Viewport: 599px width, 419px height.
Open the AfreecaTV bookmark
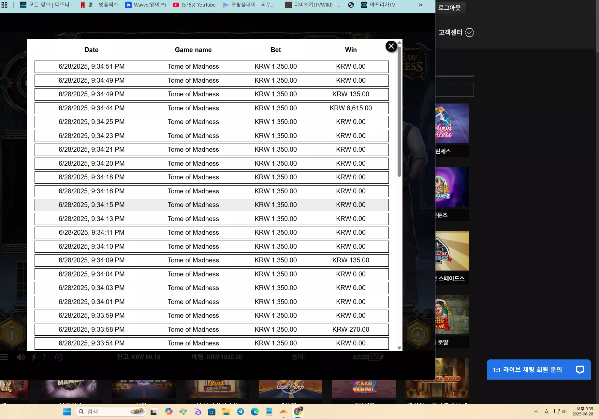click(378, 5)
